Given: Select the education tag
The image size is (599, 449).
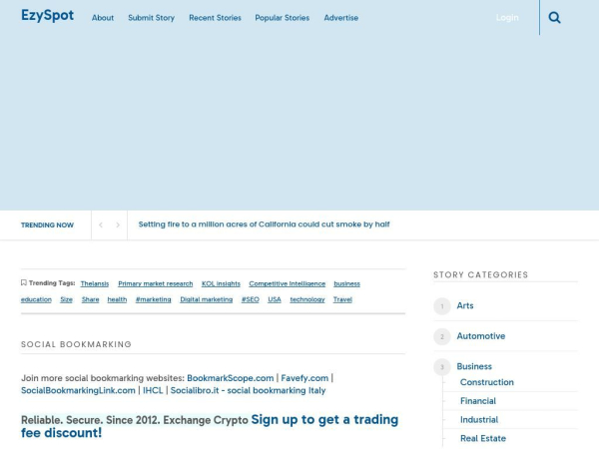Looking at the screenshot, I should [36, 299].
